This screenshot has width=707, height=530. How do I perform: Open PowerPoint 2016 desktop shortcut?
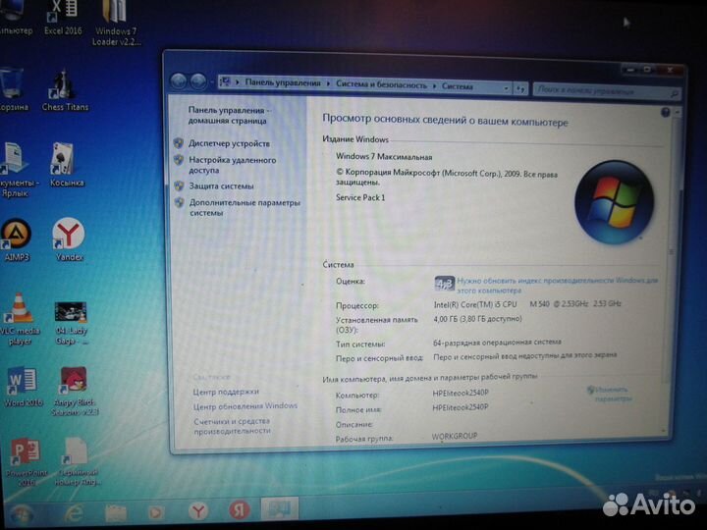click(x=25, y=462)
